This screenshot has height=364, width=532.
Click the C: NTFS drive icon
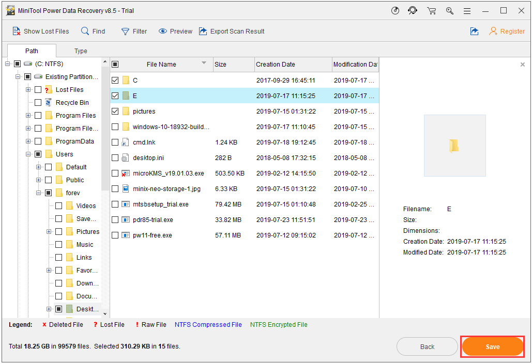[28, 64]
